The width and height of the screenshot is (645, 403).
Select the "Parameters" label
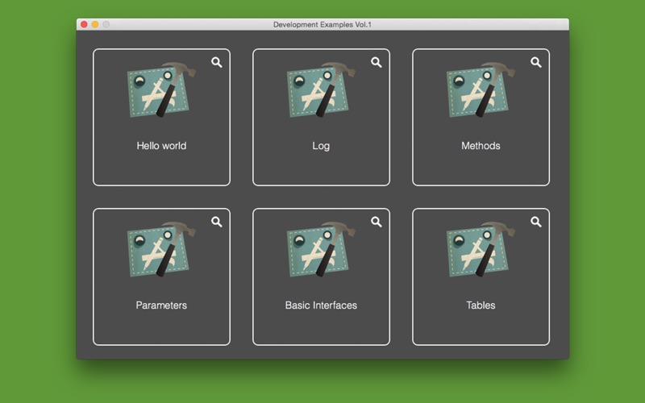point(161,305)
